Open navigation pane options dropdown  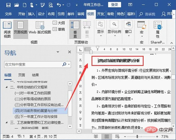pyautogui.click(x=58, y=52)
